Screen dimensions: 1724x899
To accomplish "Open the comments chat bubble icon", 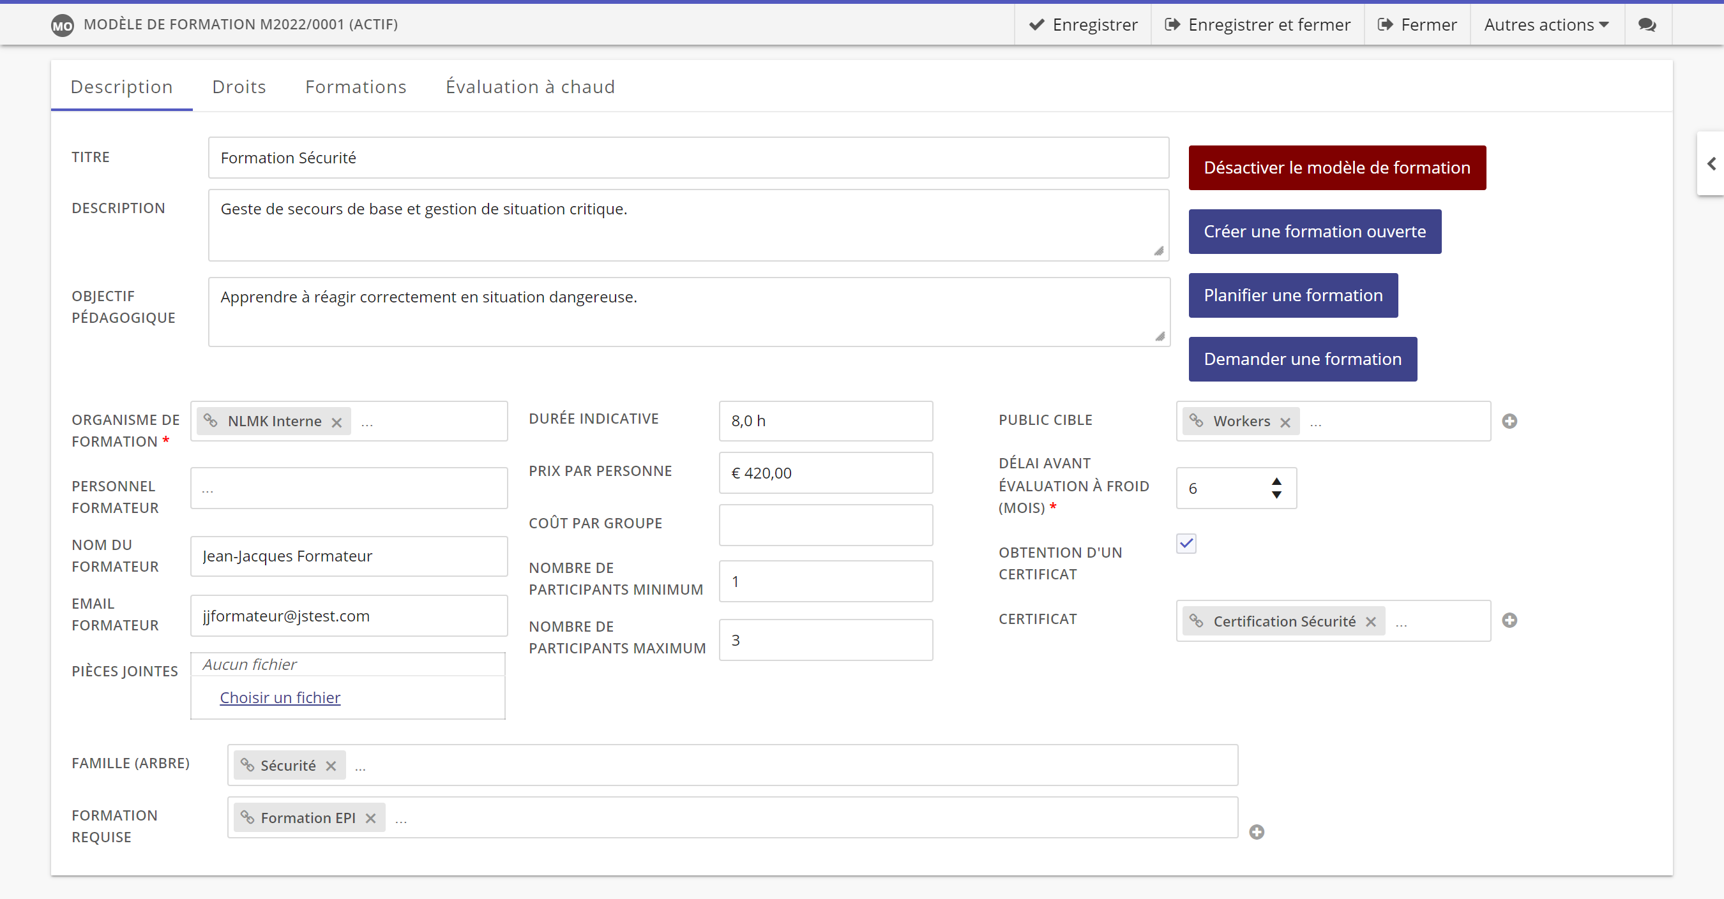I will click(x=1647, y=25).
